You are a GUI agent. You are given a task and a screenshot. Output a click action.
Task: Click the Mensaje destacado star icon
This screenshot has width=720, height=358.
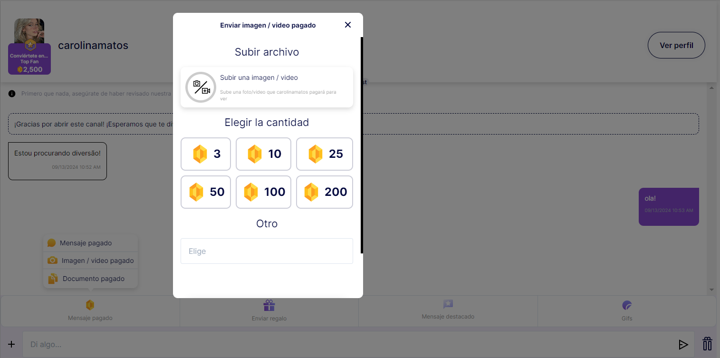tap(448, 304)
